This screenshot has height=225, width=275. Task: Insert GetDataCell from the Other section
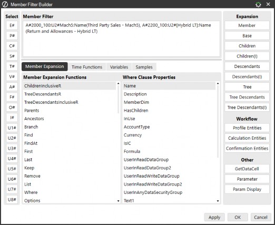coord(247,169)
